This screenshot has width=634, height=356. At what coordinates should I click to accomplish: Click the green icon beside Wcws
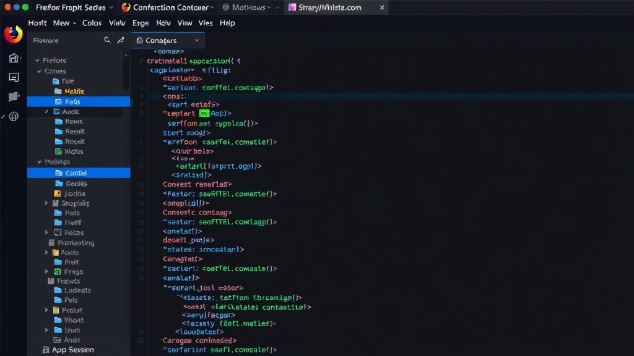(58, 151)
